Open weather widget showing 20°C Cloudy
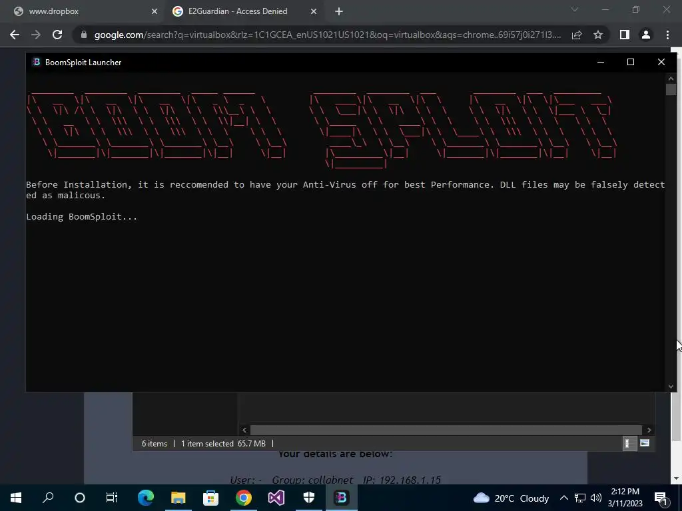The image size is (682, 511). (x=511, y=498)
